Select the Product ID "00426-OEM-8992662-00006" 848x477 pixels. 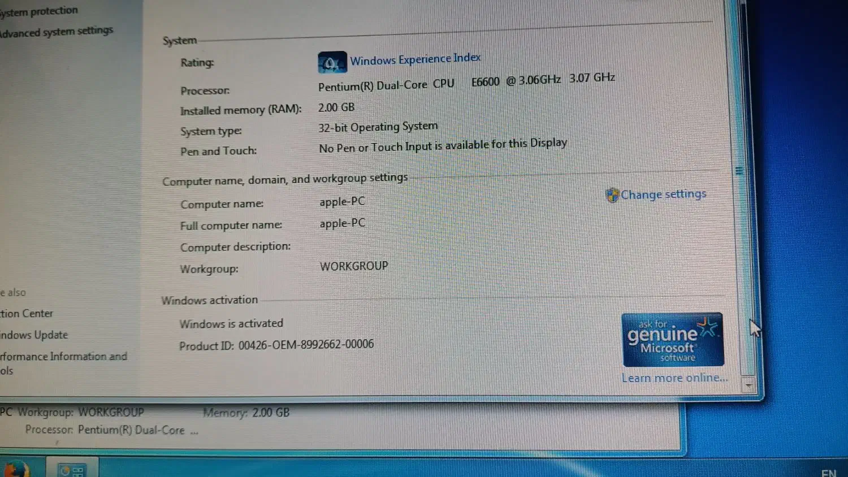pyautogui.click(x=306, y=345)
